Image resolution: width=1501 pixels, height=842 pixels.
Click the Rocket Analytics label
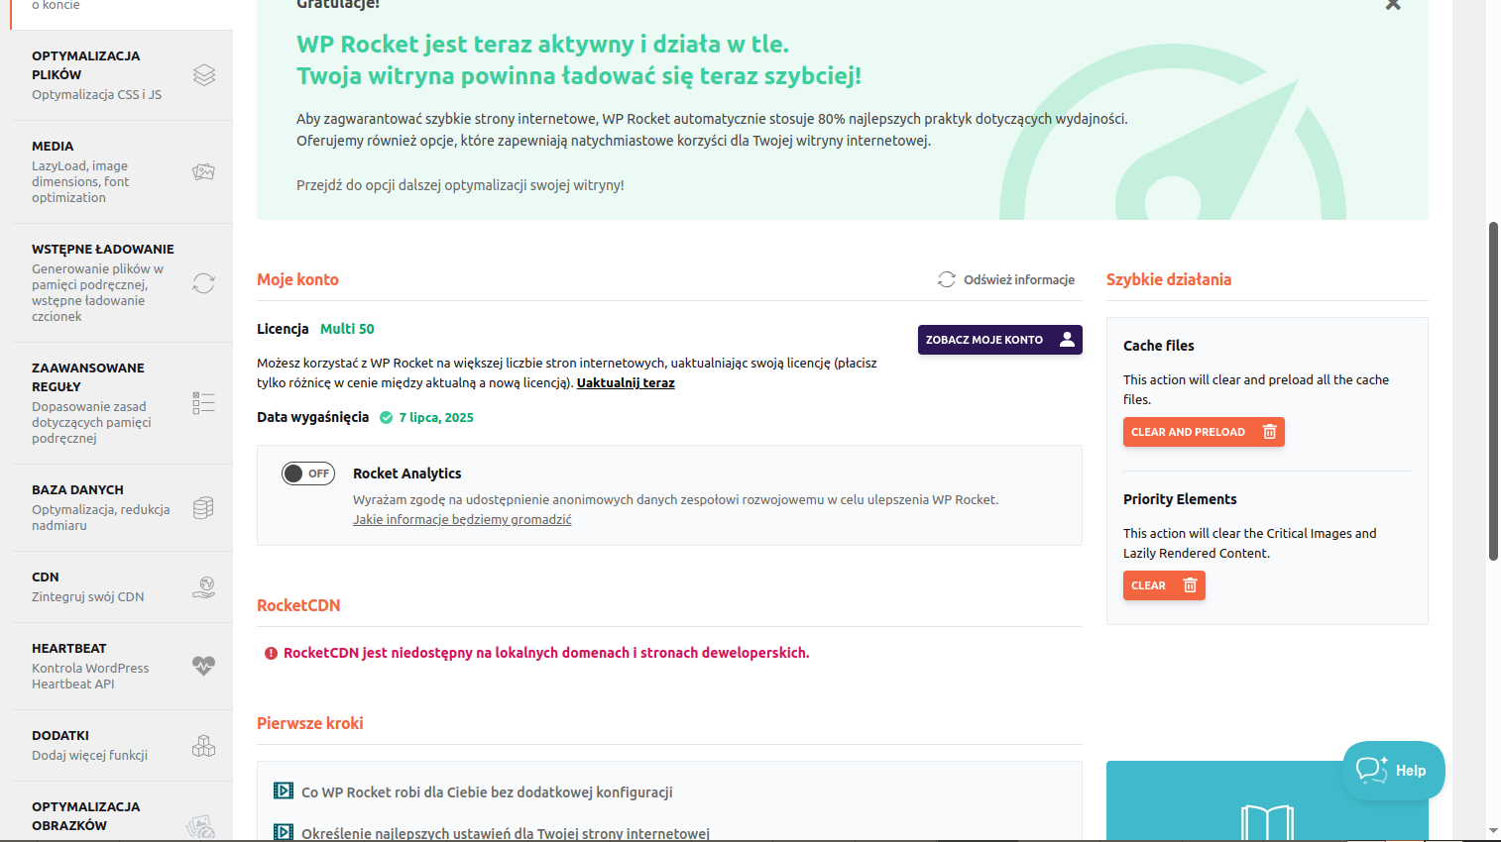click(407, 474)
